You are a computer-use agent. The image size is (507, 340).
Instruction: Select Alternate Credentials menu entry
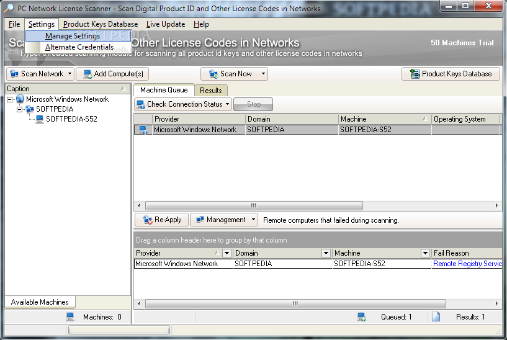tap(78, 47)
